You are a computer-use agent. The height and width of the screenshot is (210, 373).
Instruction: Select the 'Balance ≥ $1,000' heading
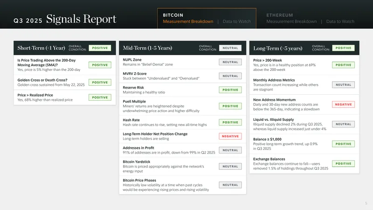coord(267,139)
